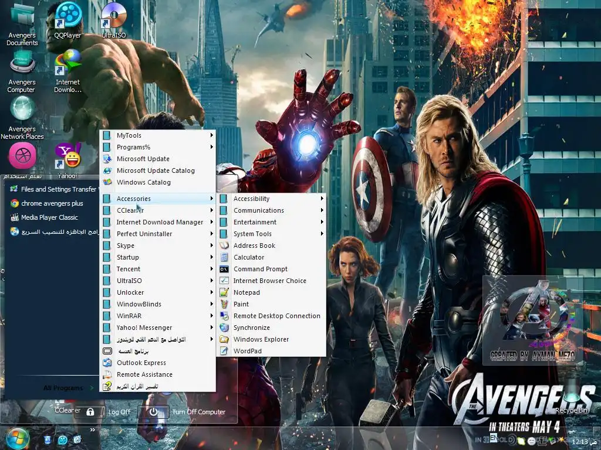Open the CCleaner folder in All Programs

158,210
